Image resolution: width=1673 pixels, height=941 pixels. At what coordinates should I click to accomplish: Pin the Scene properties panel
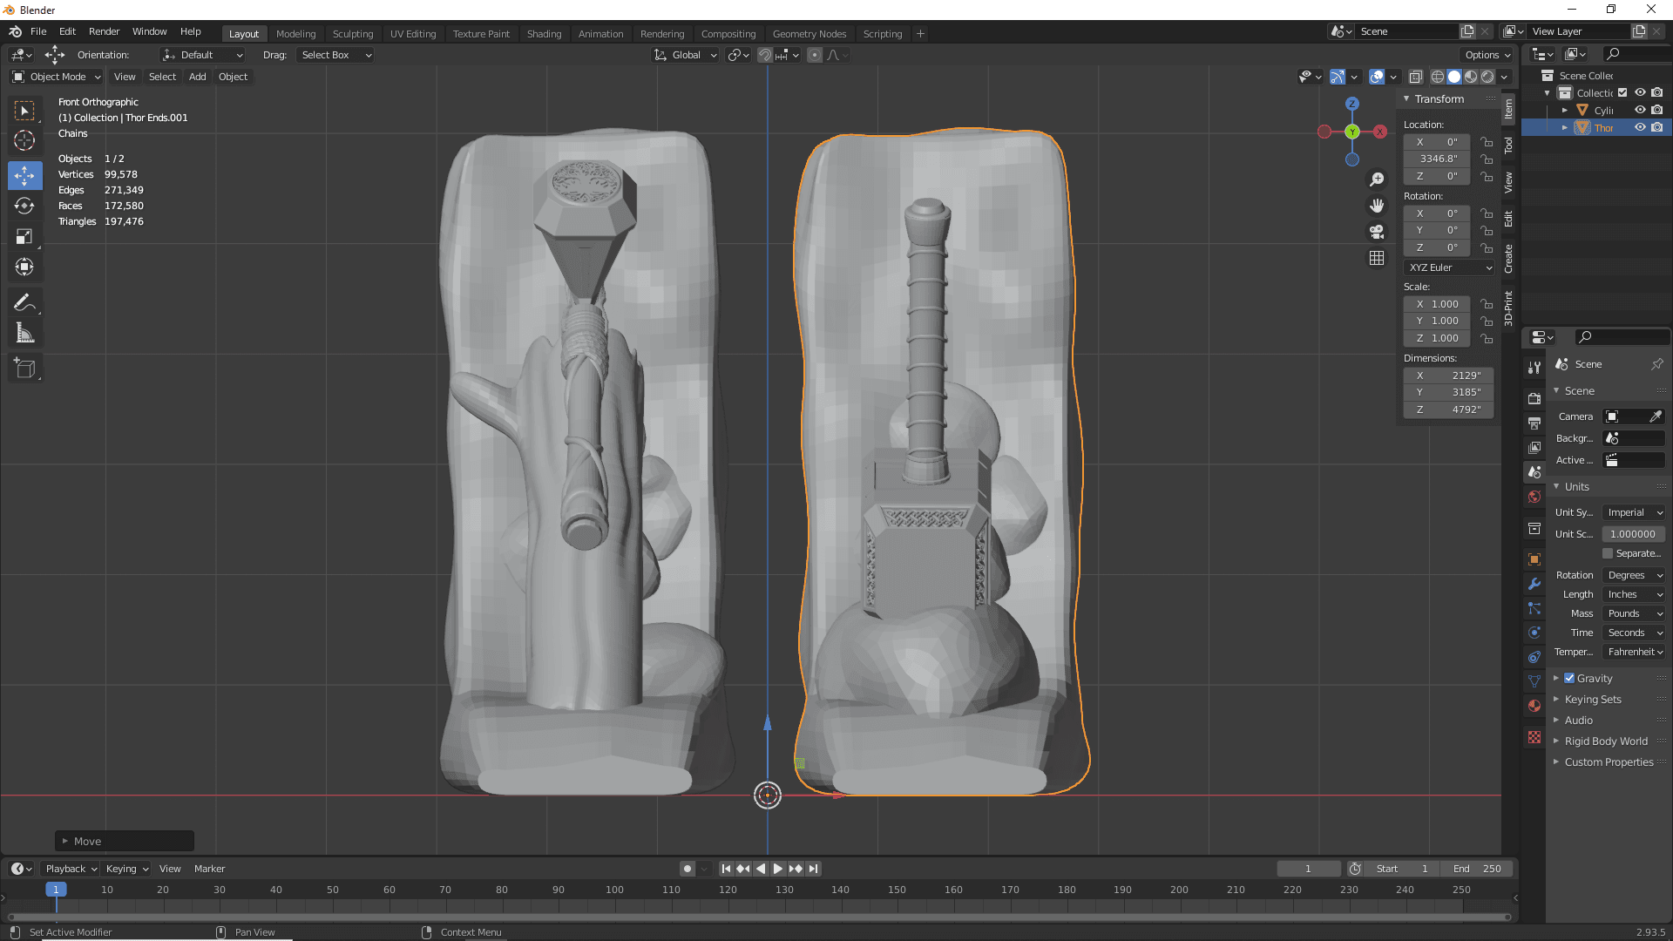(x=1657, y=364)
